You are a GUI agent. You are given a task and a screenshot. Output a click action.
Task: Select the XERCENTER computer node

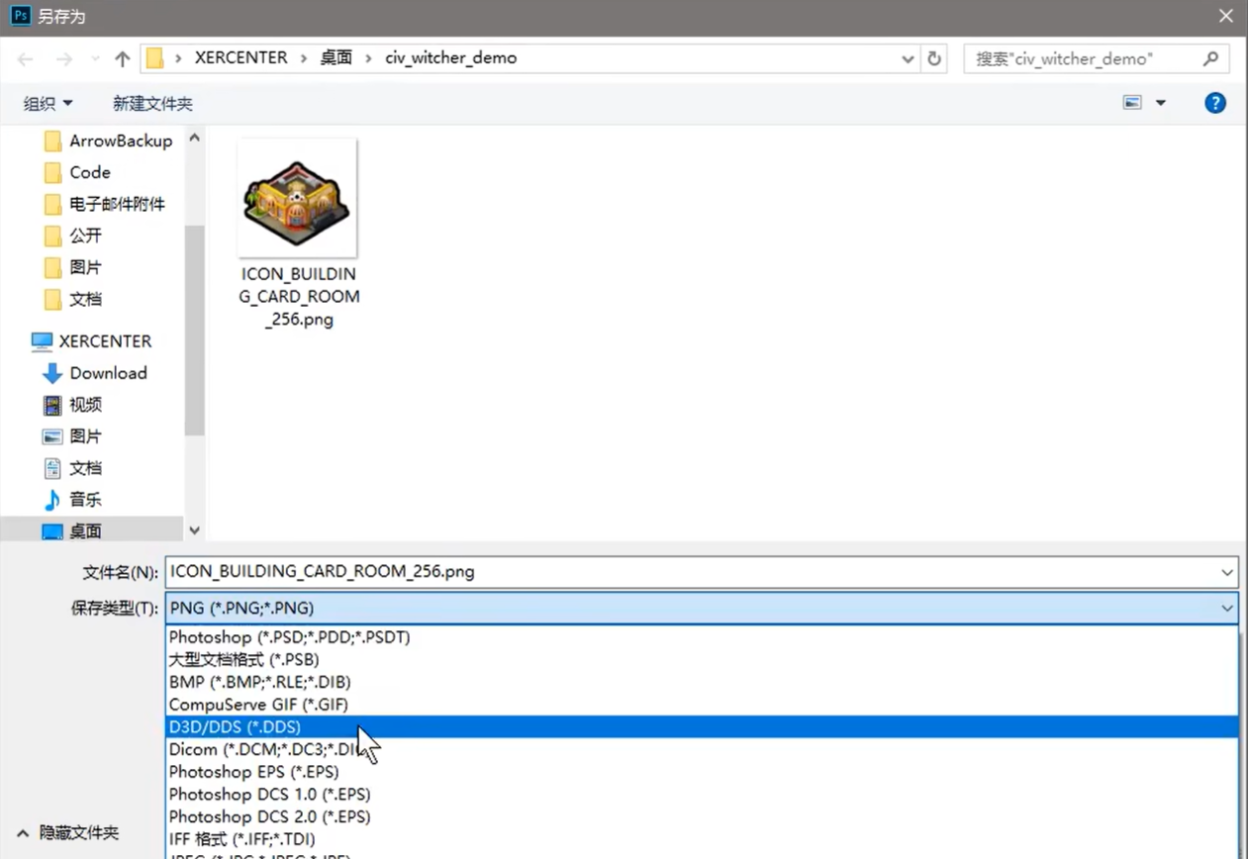tap(105, 341)
